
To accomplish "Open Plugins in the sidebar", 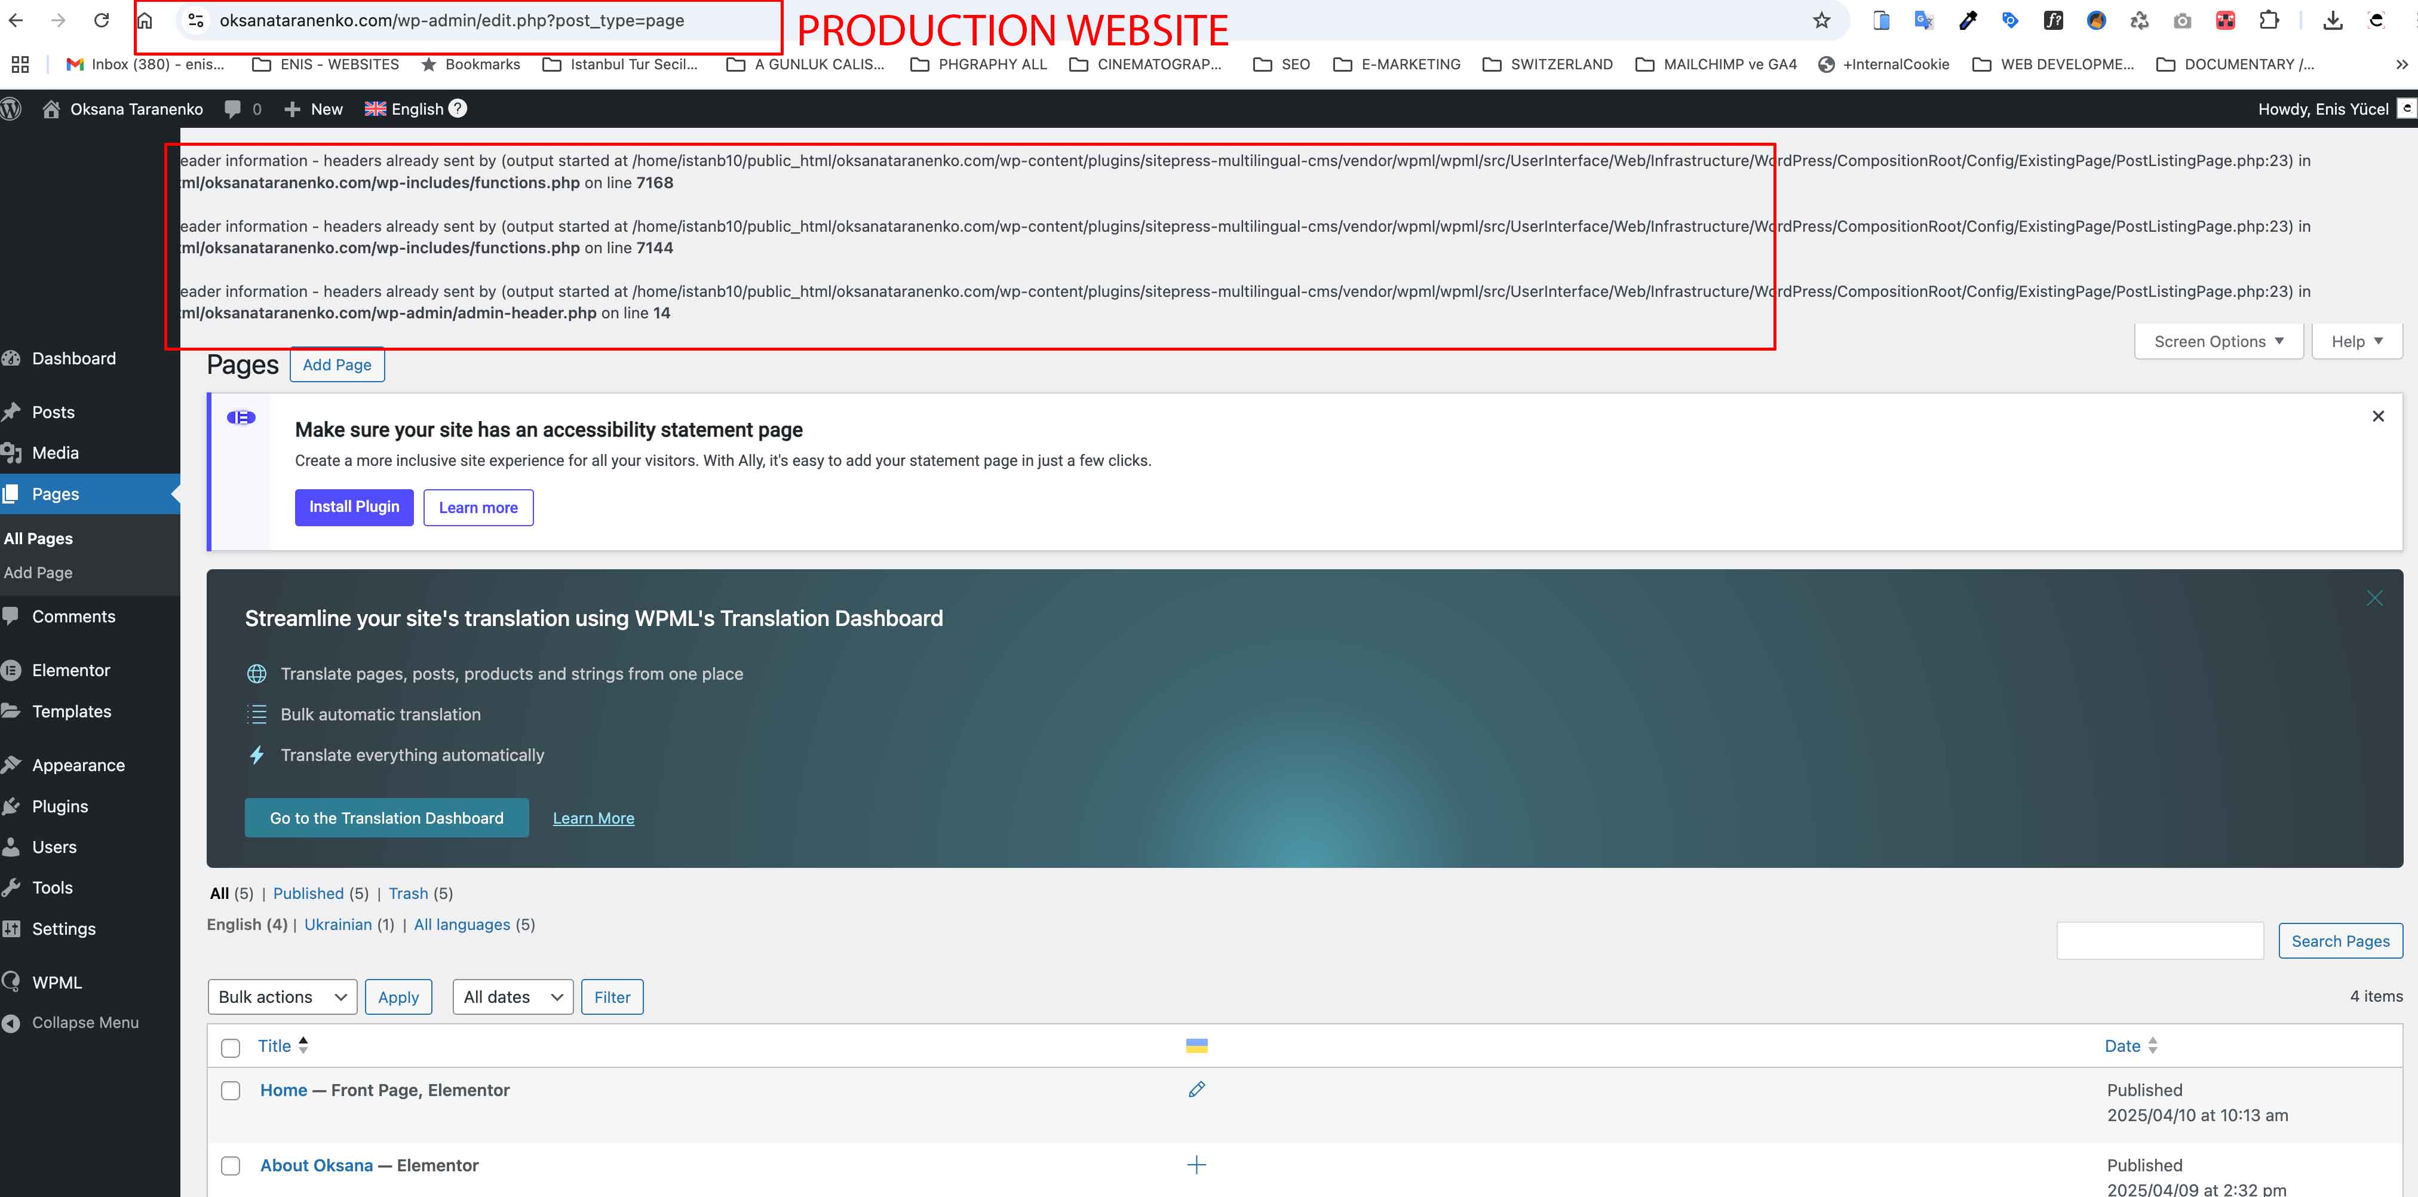I will coord(60,806).
